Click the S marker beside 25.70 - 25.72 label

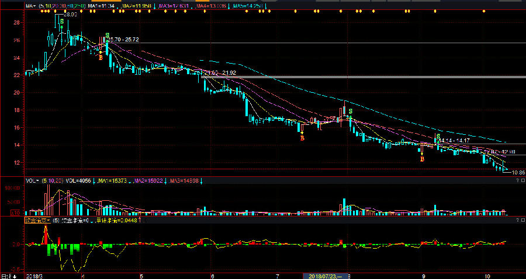point(106,36)
